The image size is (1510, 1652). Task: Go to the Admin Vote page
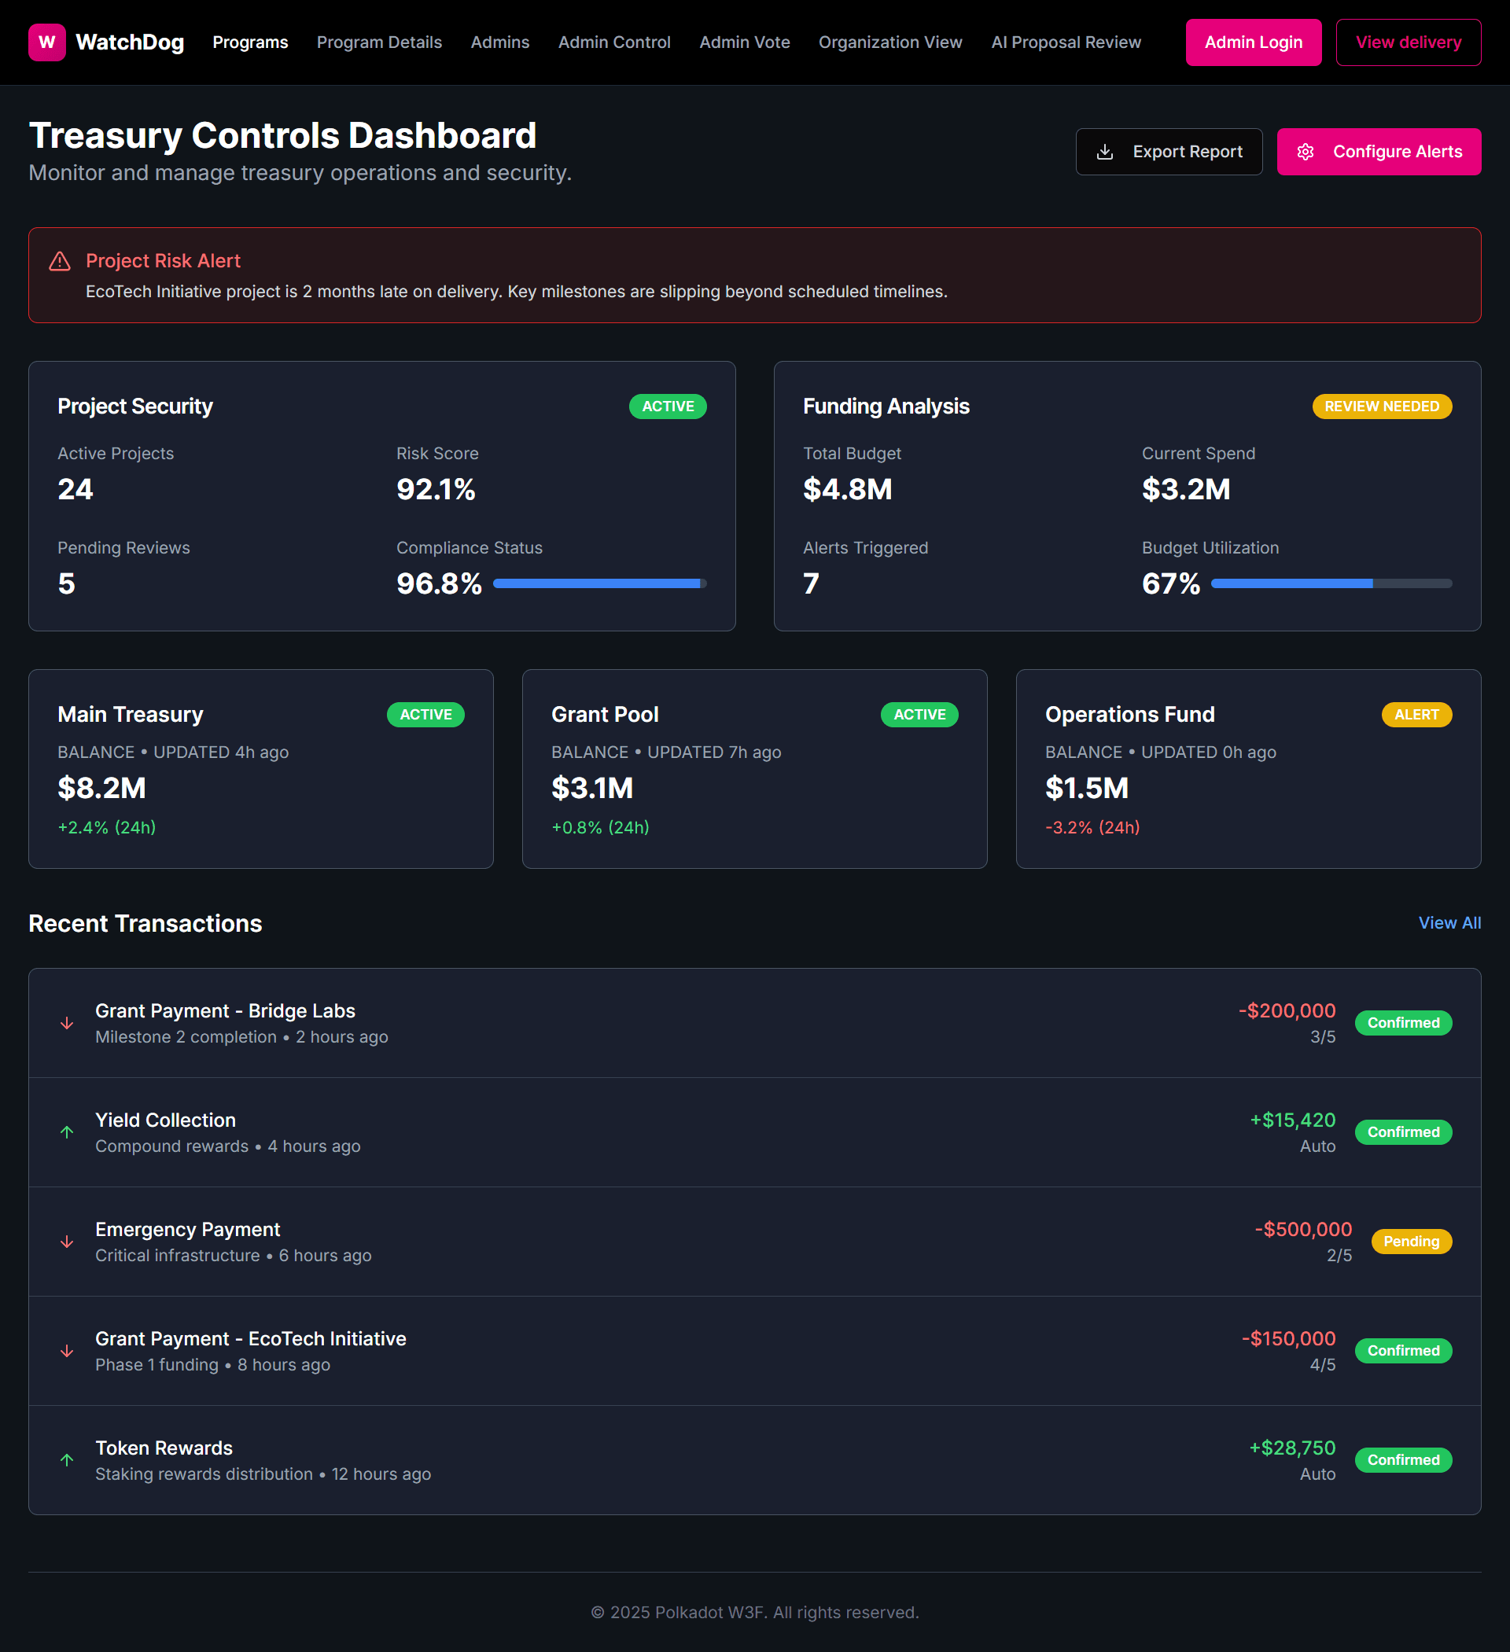click(743, 42)
